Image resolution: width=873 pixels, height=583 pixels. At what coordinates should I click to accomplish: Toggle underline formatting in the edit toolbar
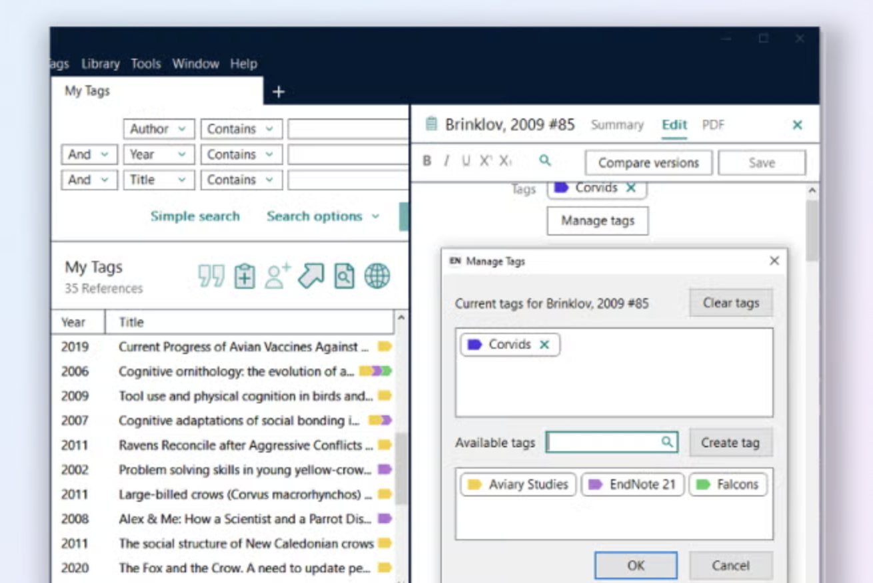pos(466,161)
